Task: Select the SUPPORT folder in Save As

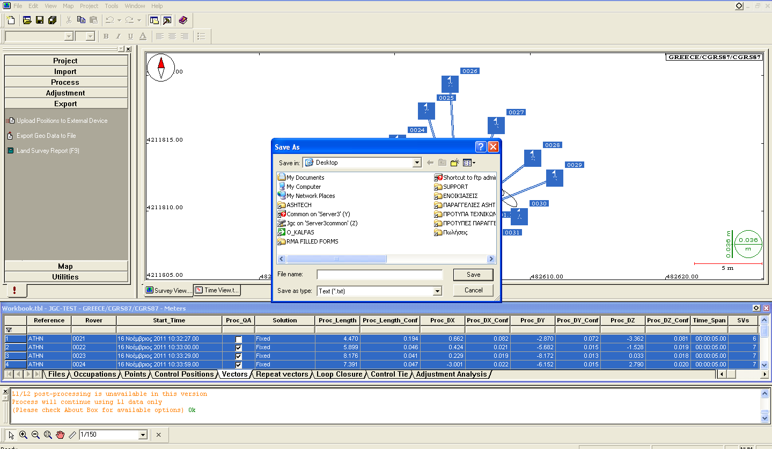Action: pyautogui.click(x=451, y=187)
